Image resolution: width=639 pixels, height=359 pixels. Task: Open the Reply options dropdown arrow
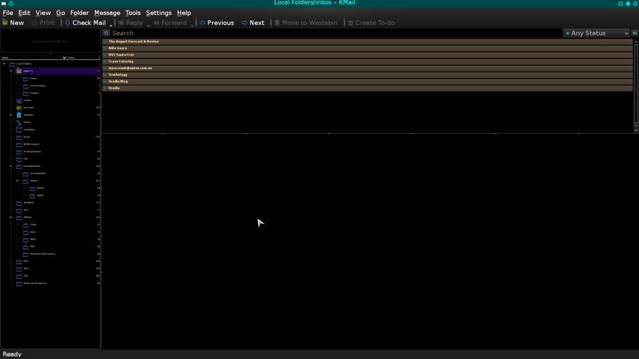click(149, 25)
